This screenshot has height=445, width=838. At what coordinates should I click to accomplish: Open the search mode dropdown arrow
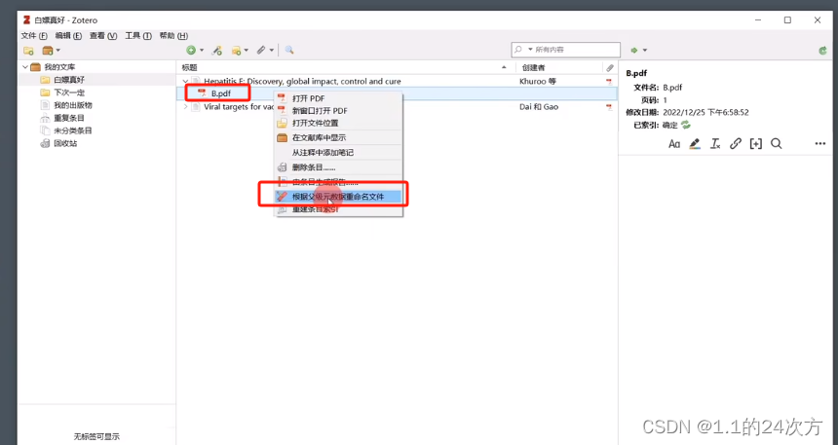pos(531,50)
